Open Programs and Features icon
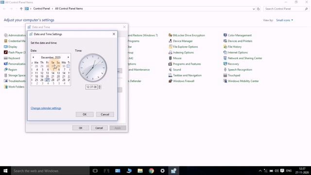This screenshot has width=311, height=175. click(170, 64)
